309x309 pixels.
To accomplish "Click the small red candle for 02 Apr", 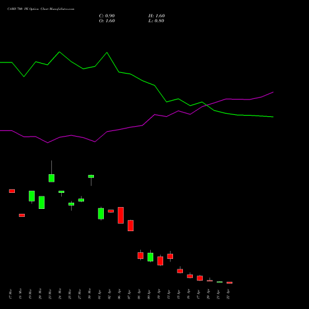I will (111, 211).
